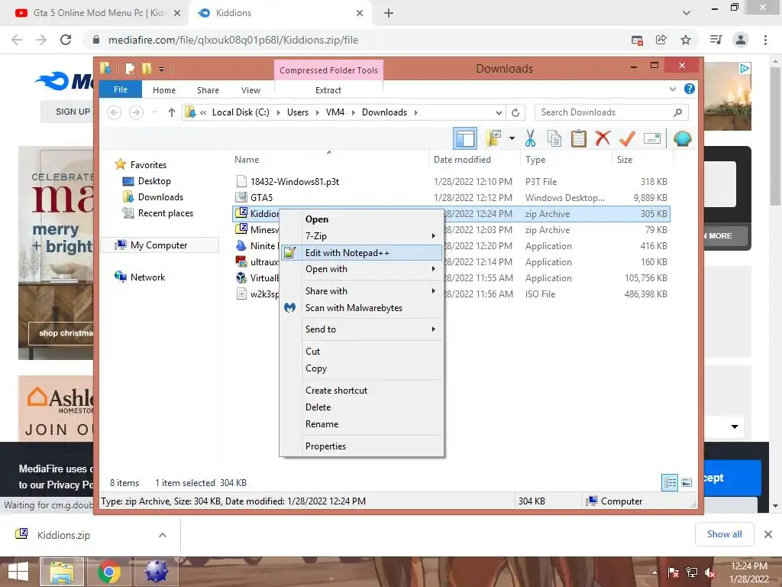Viewport: 782px width, 587px height.
Task: Choose Rename in the context menu
Action: [361, 424]
